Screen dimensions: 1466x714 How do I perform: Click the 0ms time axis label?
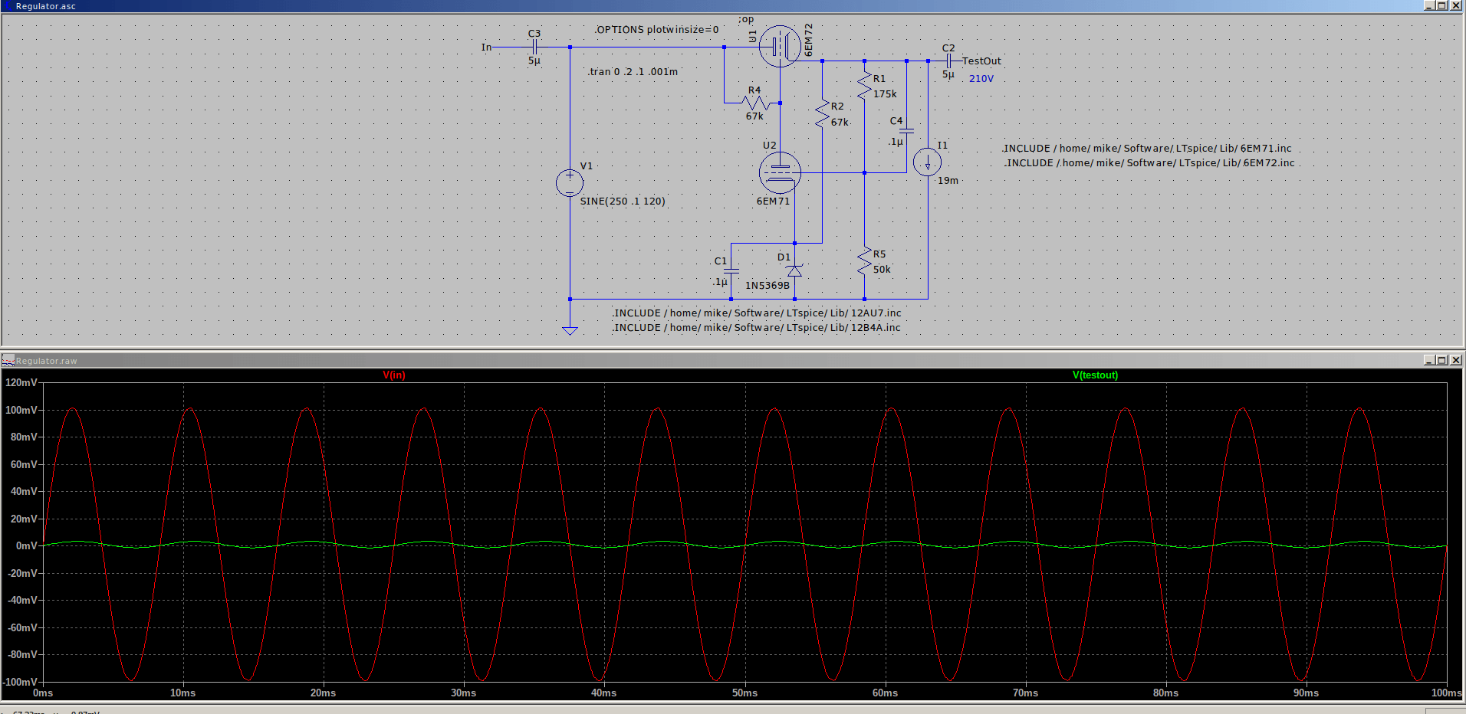(x=43, y=693)
